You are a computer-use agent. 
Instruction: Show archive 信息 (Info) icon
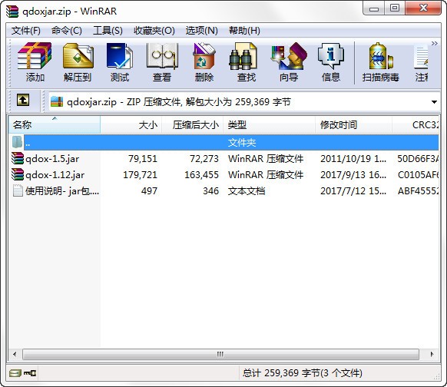pos(331,61)
